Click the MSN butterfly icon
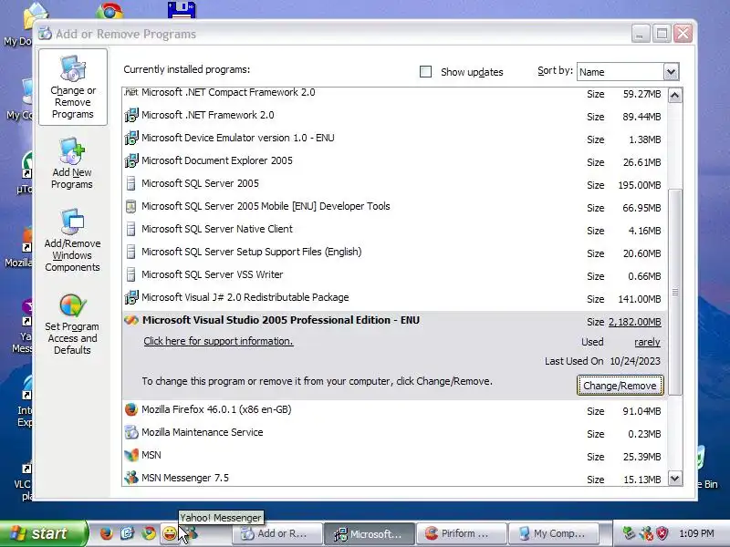 [x=131, y=455]
